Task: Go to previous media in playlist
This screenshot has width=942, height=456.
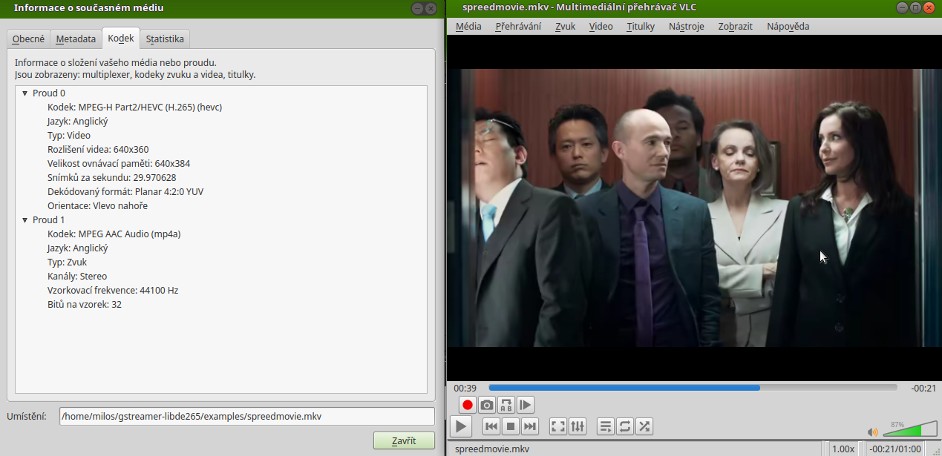Action: (491, 426)
